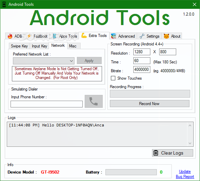The image size is (200, 181).
Task: Open the Fastboot tab
Action: point(37,36)
